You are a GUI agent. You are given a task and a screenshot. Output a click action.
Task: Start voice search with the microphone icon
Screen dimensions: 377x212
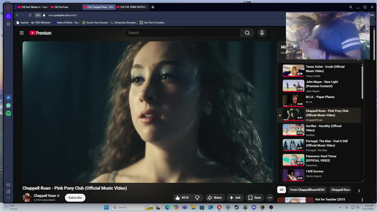point(262,33)
